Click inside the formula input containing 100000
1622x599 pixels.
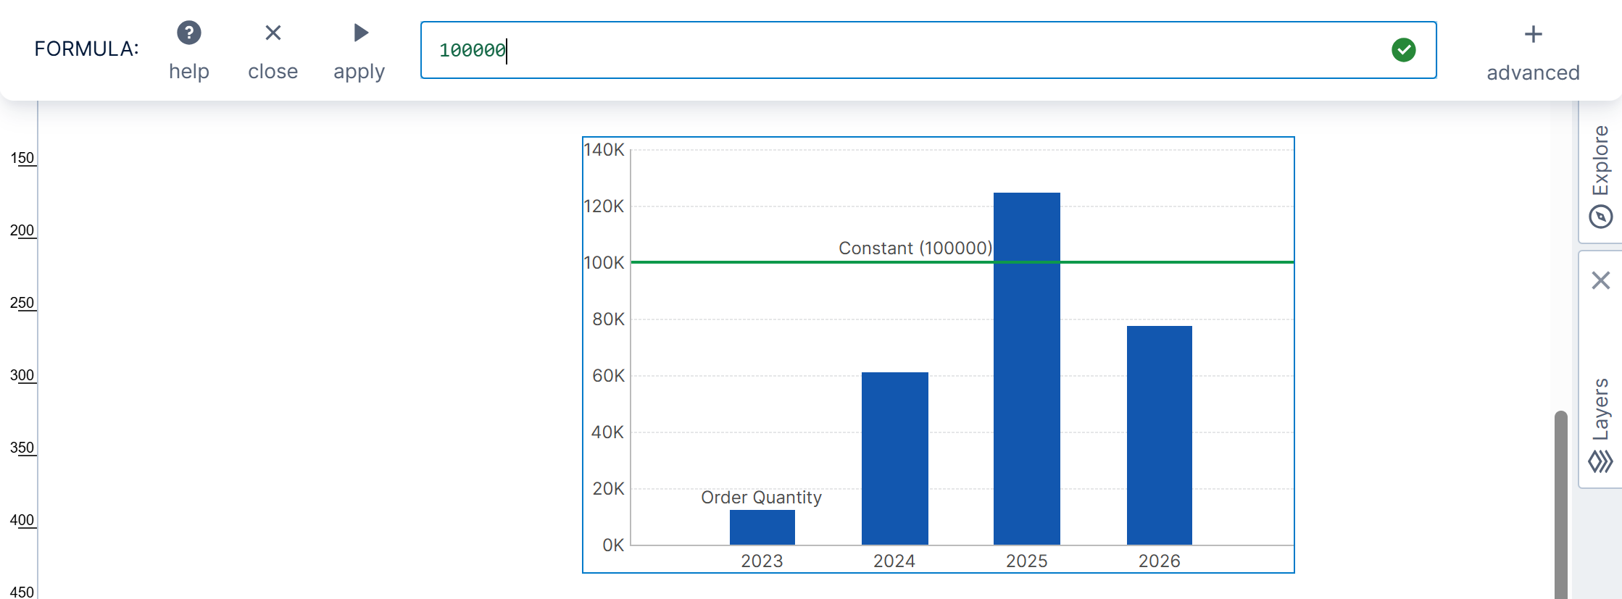(870, 50)
